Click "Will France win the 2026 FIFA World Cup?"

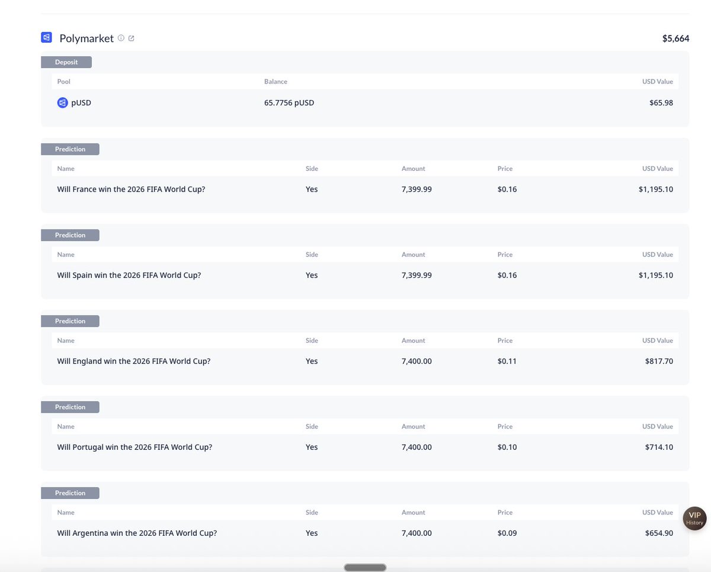131,189
